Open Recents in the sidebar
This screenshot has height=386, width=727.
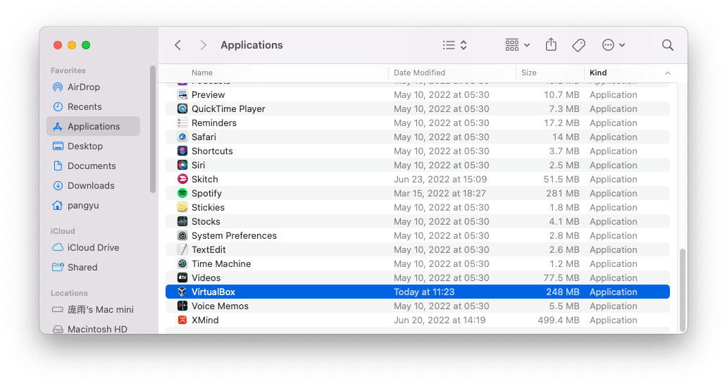pos(93,106)
